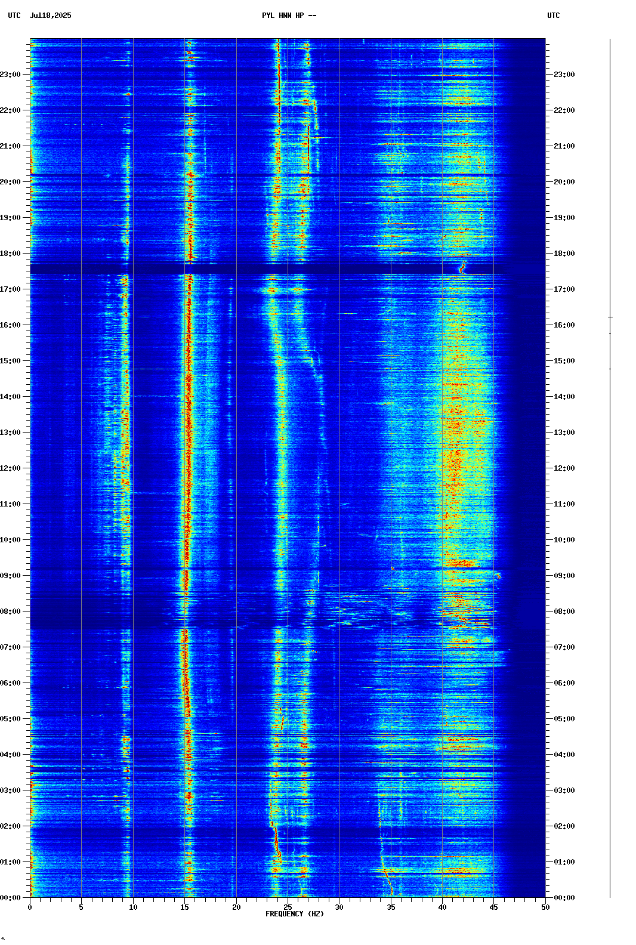Click the right-axis 12:00 time label

click(564, 468)
